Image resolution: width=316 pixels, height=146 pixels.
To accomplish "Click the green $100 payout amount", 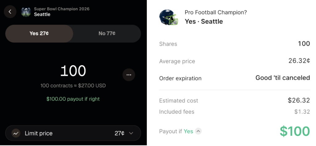I will tap(294, 131).
